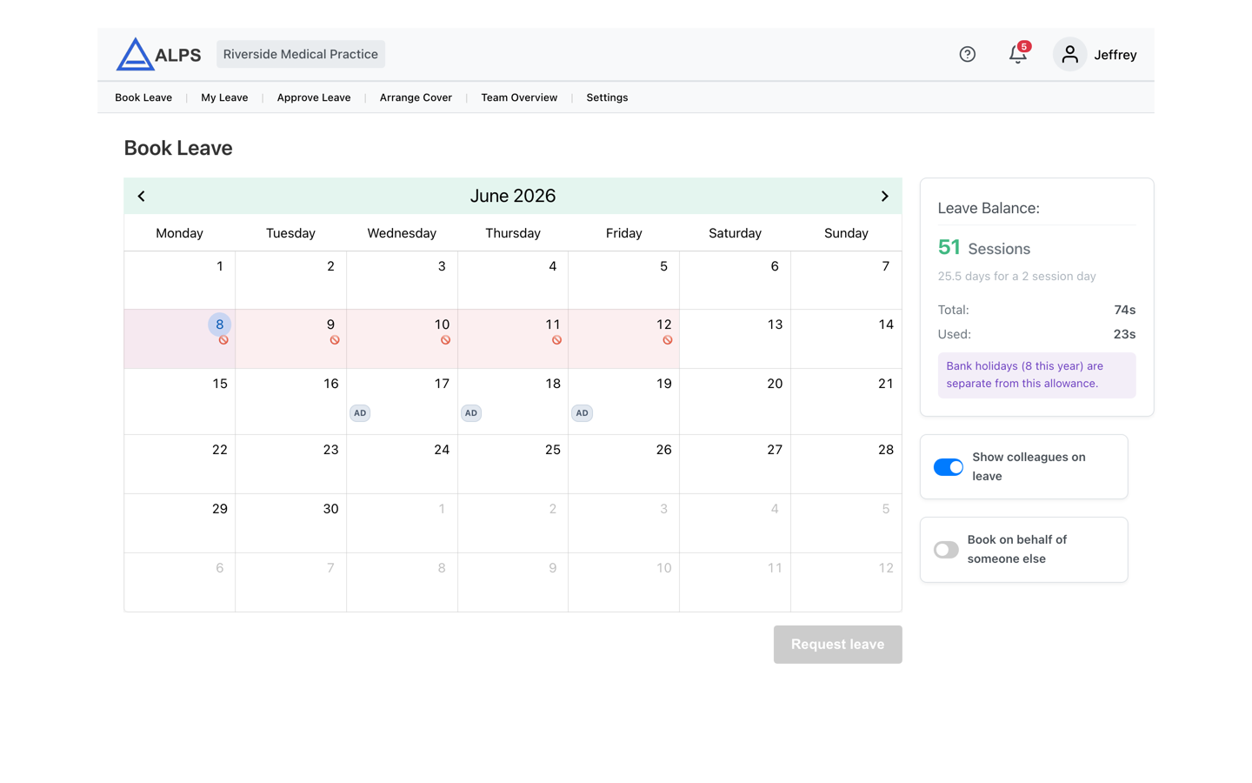Click the Total 74s value

click(1124, 310)
